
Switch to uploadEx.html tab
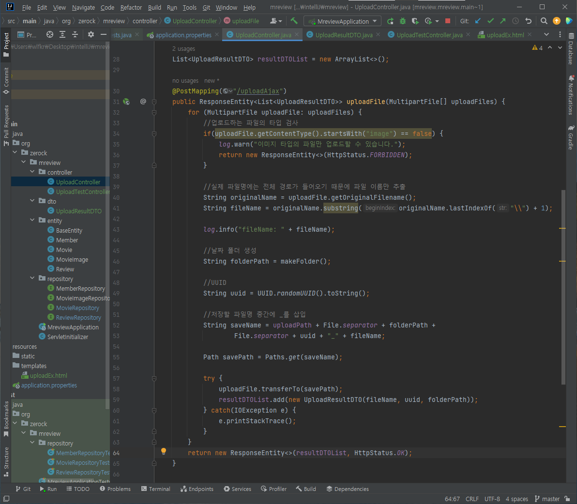tap(505, 35)
